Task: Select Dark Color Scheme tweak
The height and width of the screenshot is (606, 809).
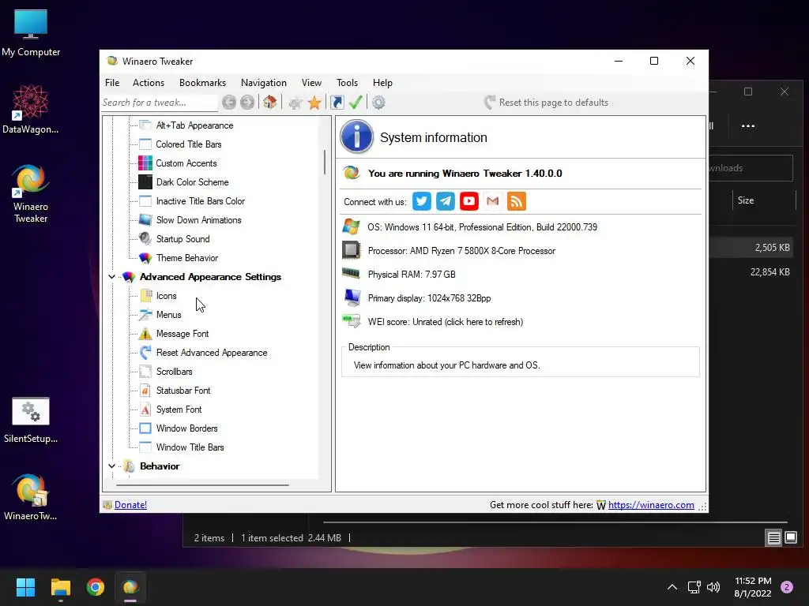Action: tap(192, 182)
